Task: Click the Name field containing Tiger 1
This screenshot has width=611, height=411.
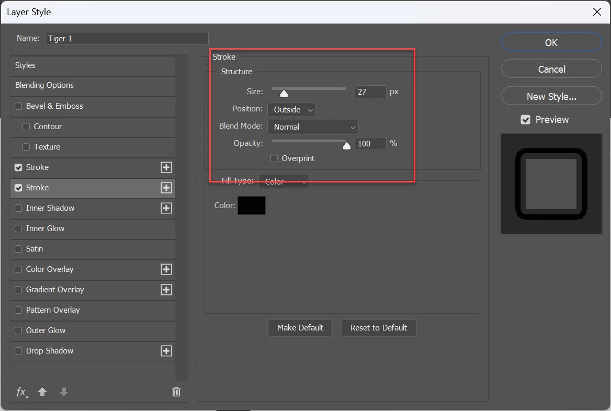Action: point(127,39)
